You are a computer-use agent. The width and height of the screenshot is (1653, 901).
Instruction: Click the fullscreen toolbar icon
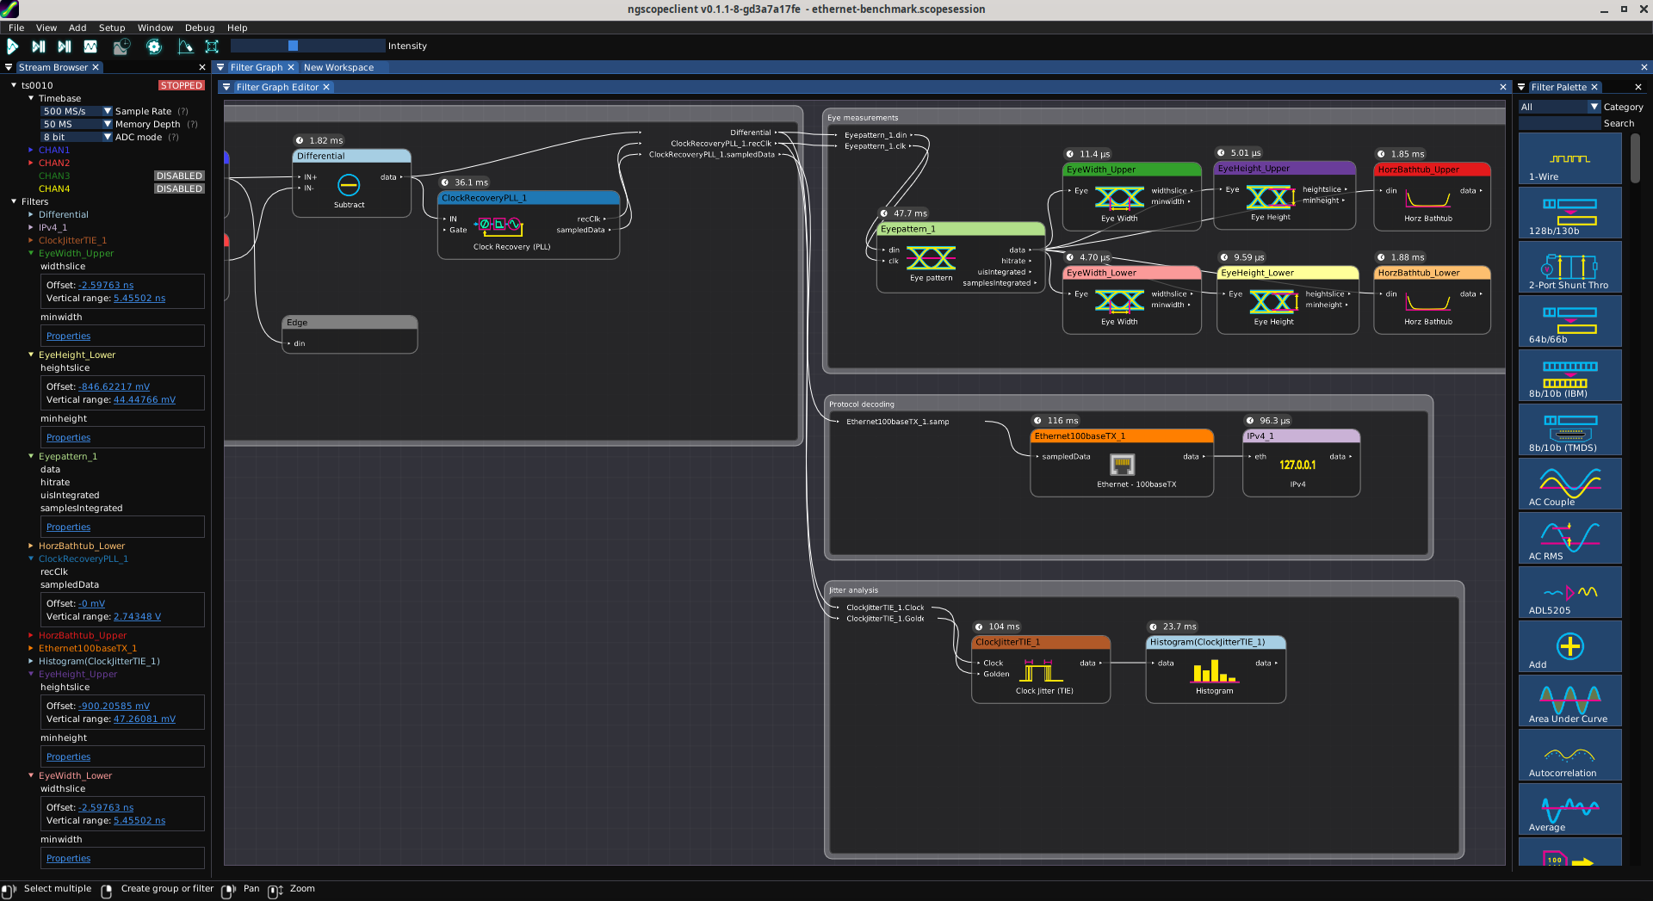(212, 46)
